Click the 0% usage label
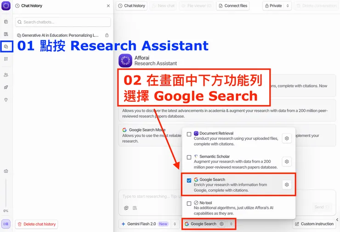340x232 pixels. [x=6, y=211]
